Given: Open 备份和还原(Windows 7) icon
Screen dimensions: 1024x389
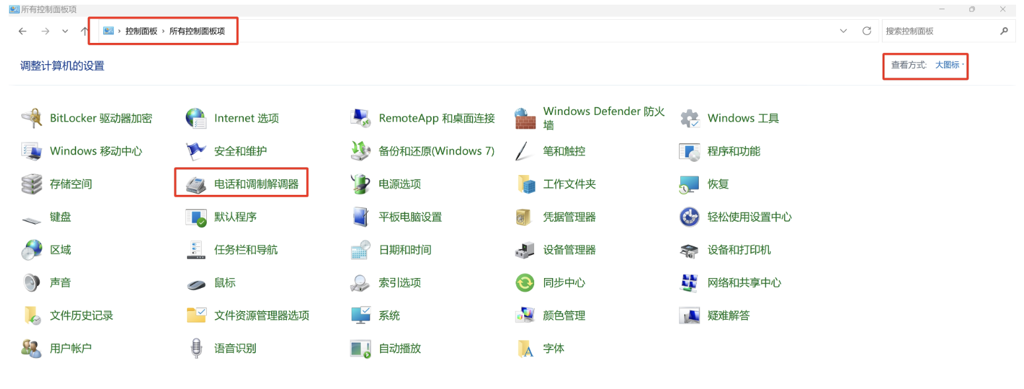Looking at the screenshot, I should (360, 151).
